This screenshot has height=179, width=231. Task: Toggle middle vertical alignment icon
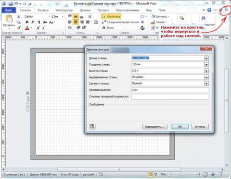click(x=76, y=16)
